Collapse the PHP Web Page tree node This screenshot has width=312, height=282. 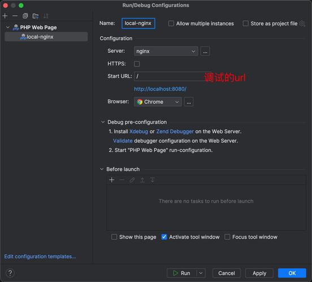8,27
